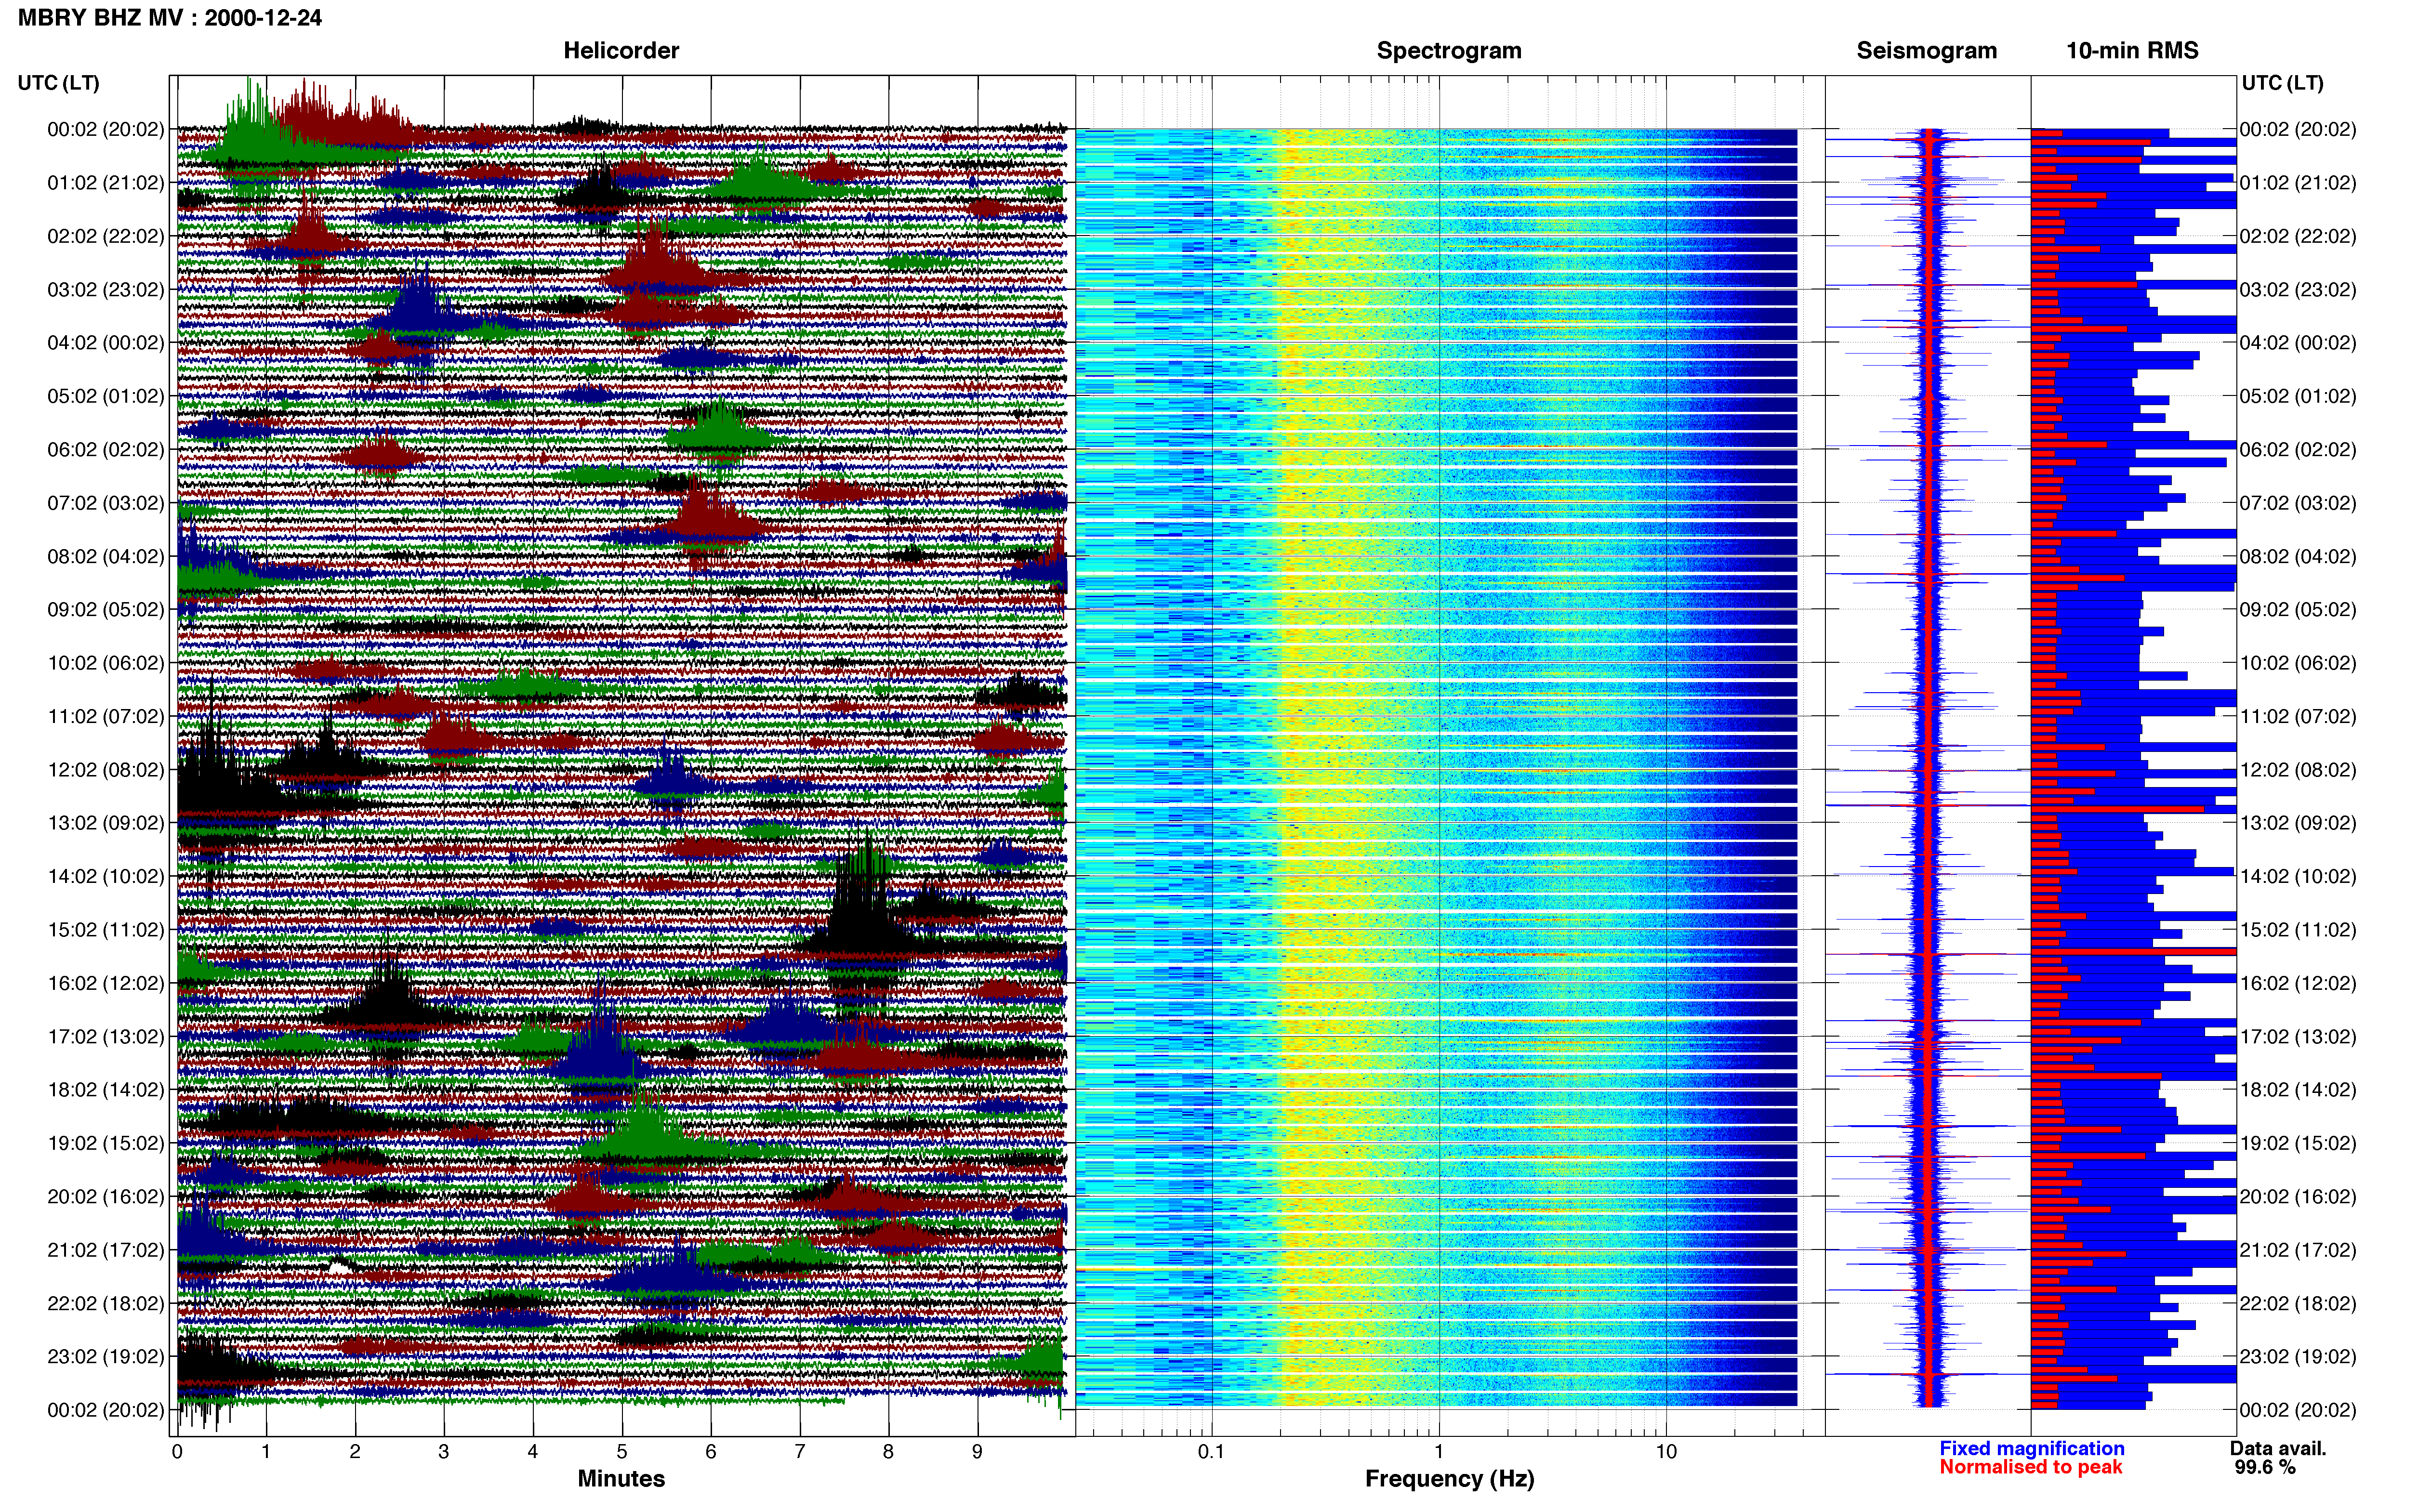
Task: Click the 'Normalised to peak' legend text
Action: (2030, 1467)
